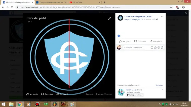This screenshot has height=107, width=191.
Task: Open File Explorer from the taskbar
Action: pos(11,104)
